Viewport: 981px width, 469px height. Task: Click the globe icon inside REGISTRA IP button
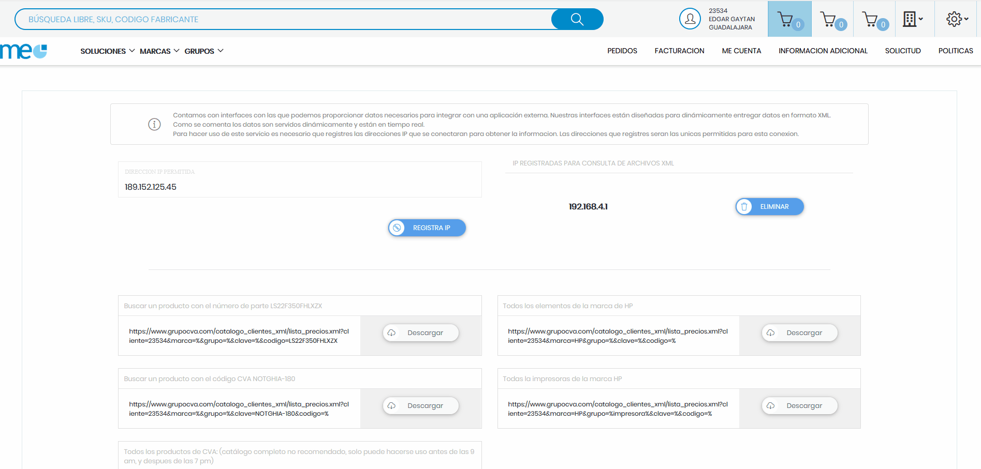click(398, 228)
